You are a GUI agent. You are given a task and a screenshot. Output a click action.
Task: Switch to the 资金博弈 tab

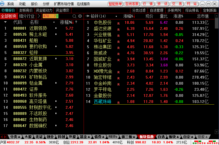pyautogui.click(x=62, y=10)
